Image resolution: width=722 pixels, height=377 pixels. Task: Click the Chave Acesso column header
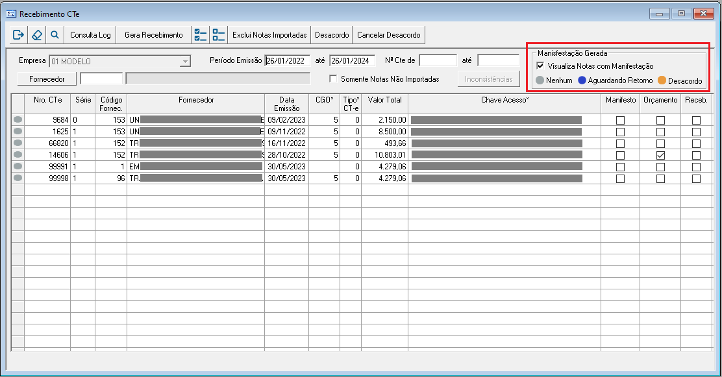point(504,104)
